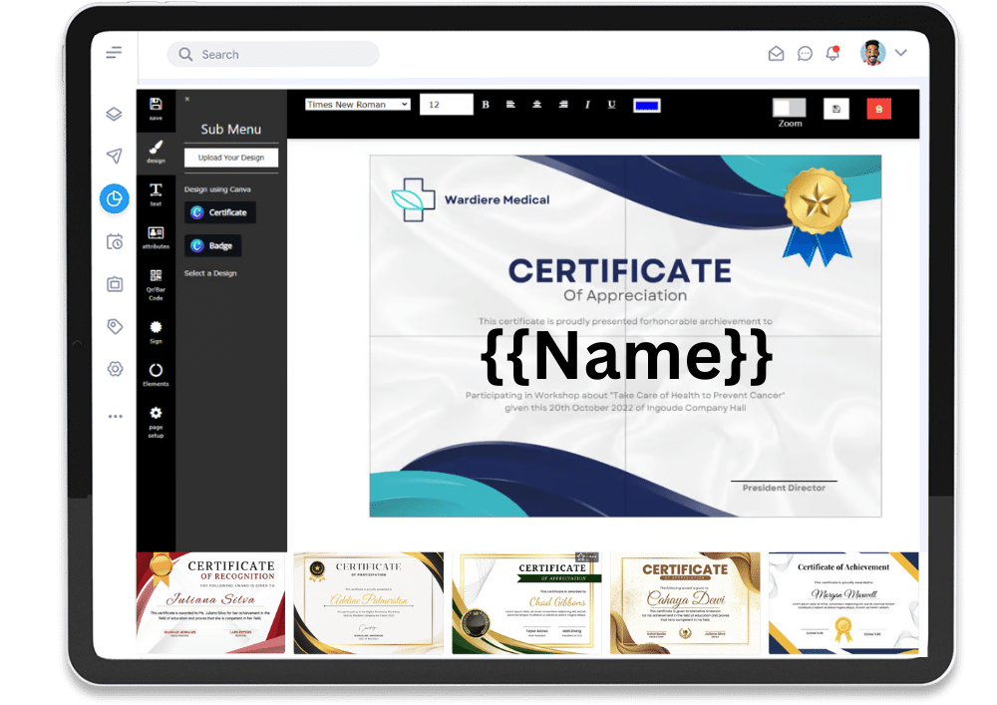Choose the Adeline Palmerston certificate template
The height and width of the screenshot is (705, 997).
click(369, 602)
